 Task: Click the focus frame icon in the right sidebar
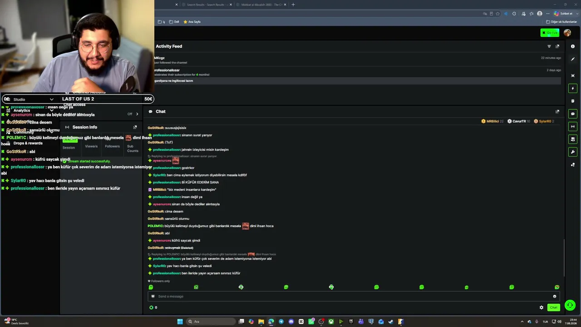point(573,75)
